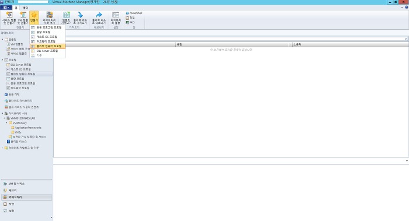409x221 pixels.
Task: Choose SQL Server Profile in Create dropdown
Action: click(47, 51)
